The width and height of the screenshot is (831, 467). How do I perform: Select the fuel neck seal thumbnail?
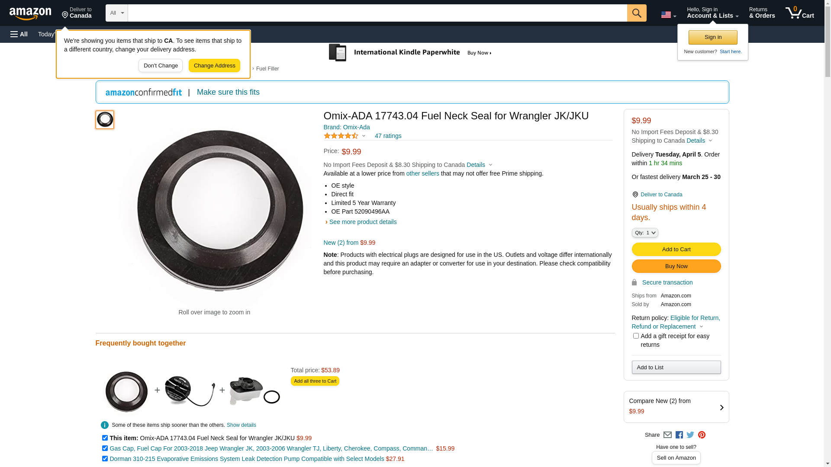[105, 120]
